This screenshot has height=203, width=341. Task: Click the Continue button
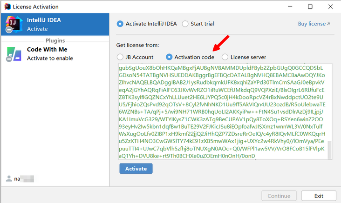(x=279, y=196)
